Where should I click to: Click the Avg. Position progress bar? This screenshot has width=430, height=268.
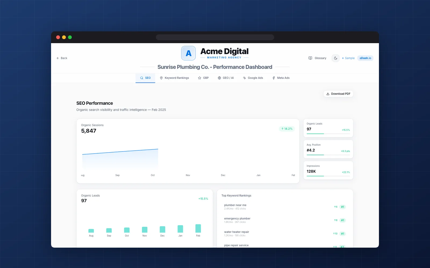click(x=328, y=155)
